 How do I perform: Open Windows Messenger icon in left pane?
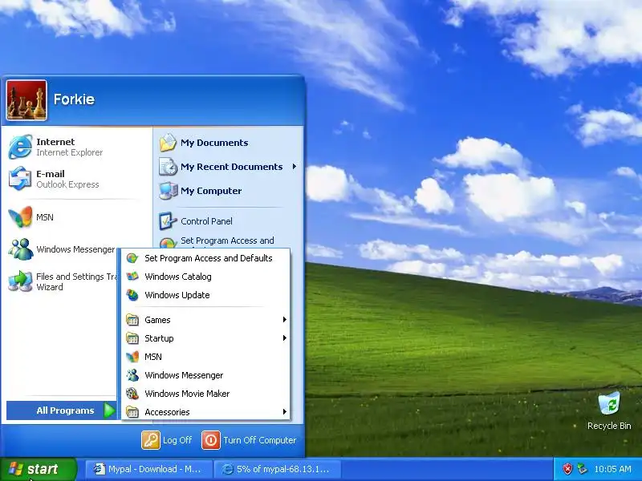20,249
